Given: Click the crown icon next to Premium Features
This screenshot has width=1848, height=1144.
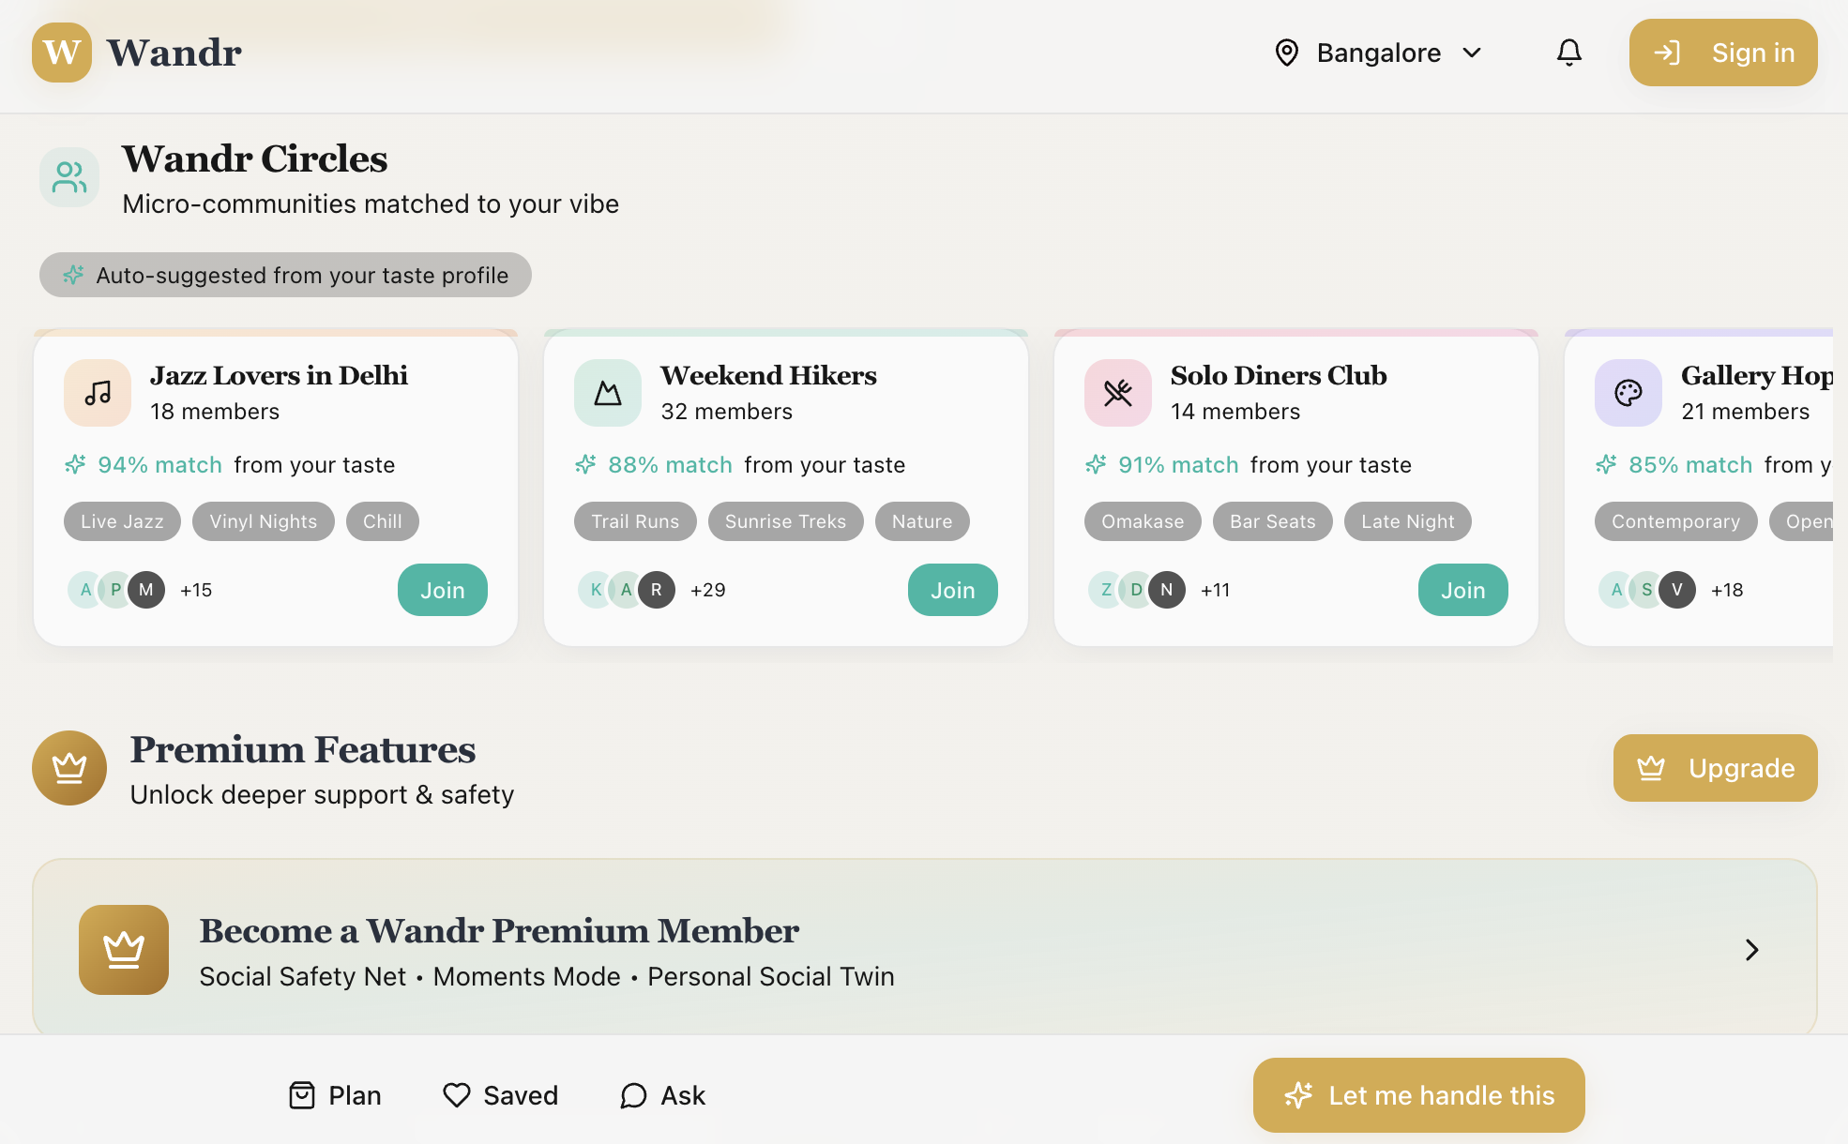Looking at the screenshot, I should (68, 768).
